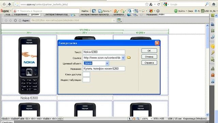218x123 pixels.
Task: Click the Справка help button
Action: [149, 63]
